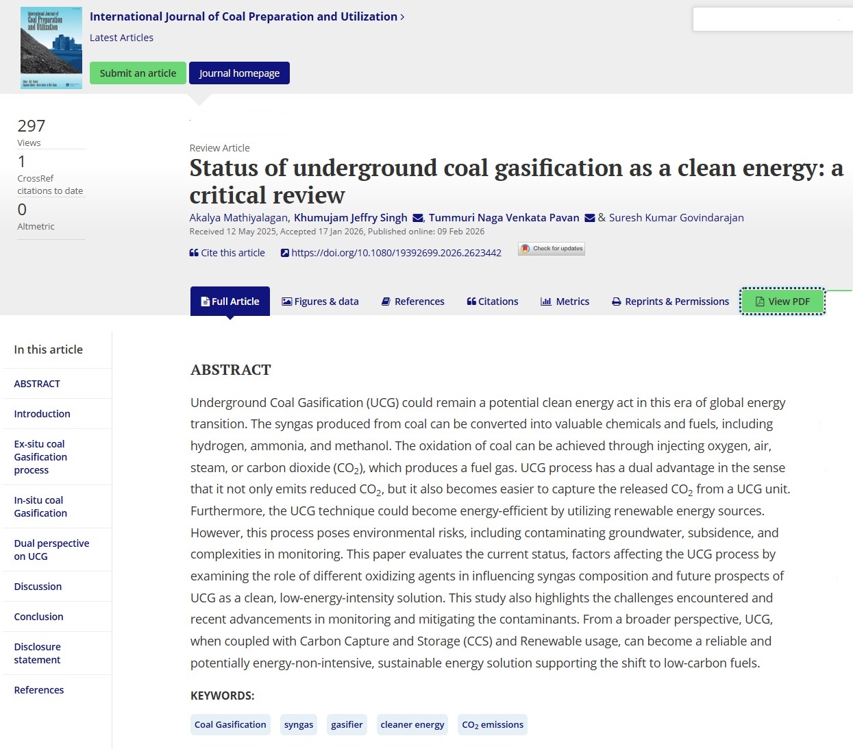
Task: Click the Check for updates badge
Action: tap(552, 249)
